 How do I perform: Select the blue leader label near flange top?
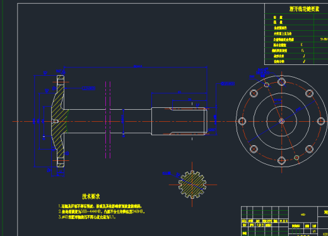click(88, 88)
